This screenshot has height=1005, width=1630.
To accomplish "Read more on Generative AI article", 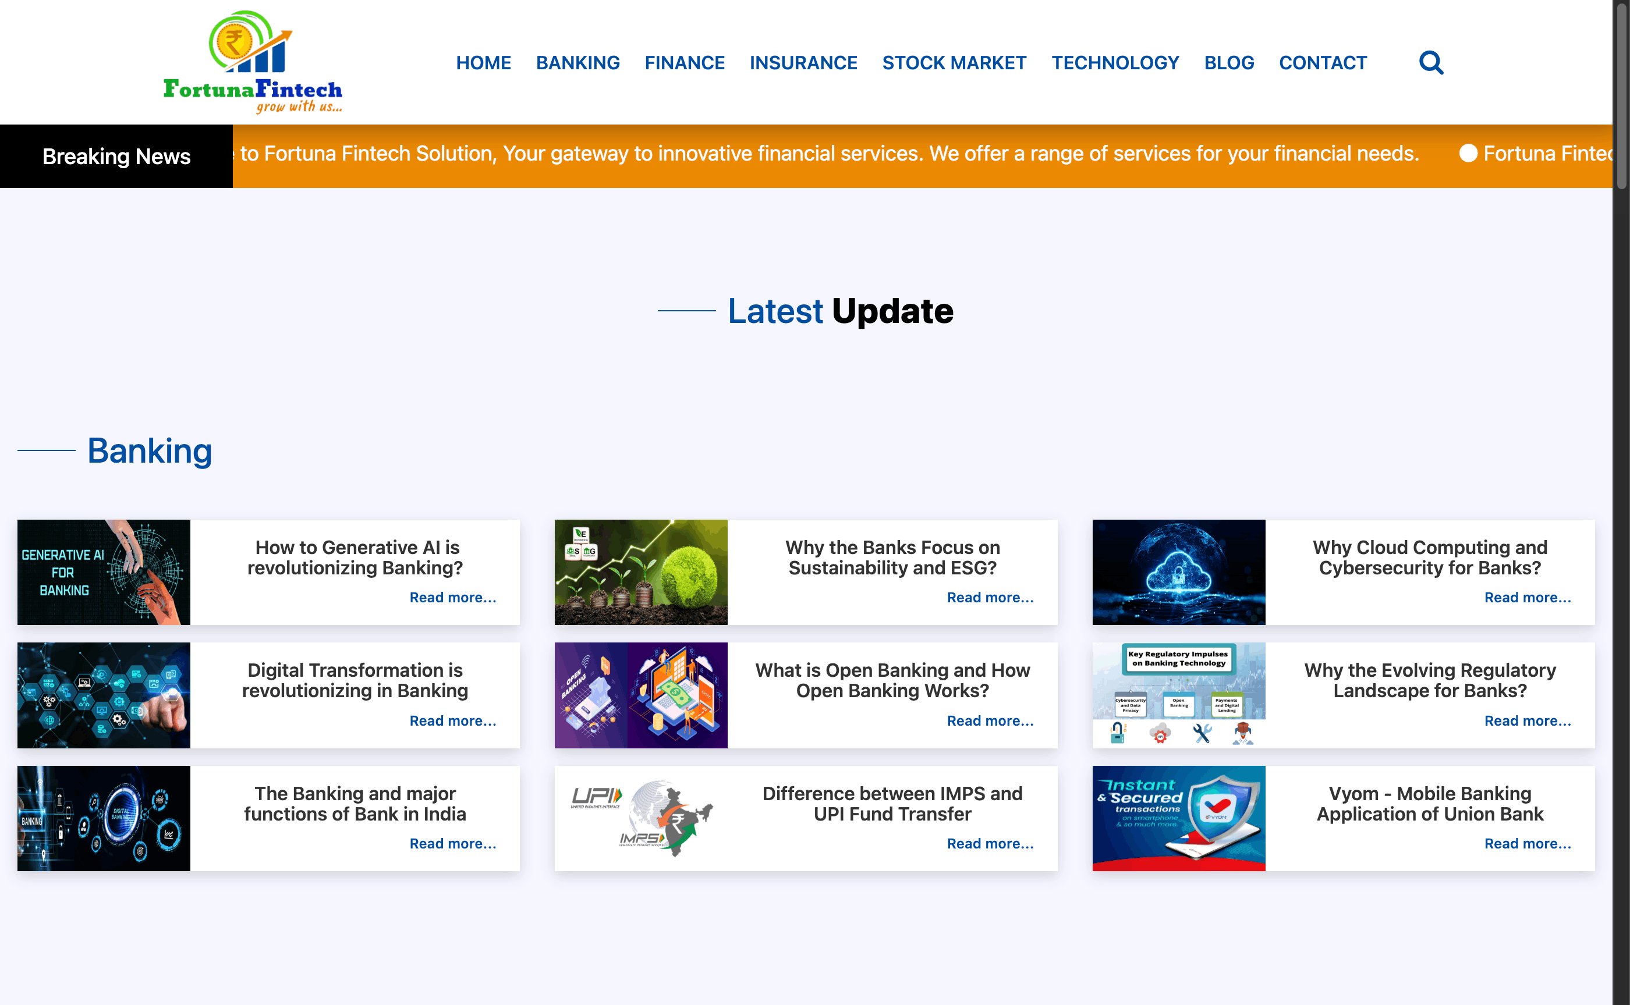I will pos(453,598).
